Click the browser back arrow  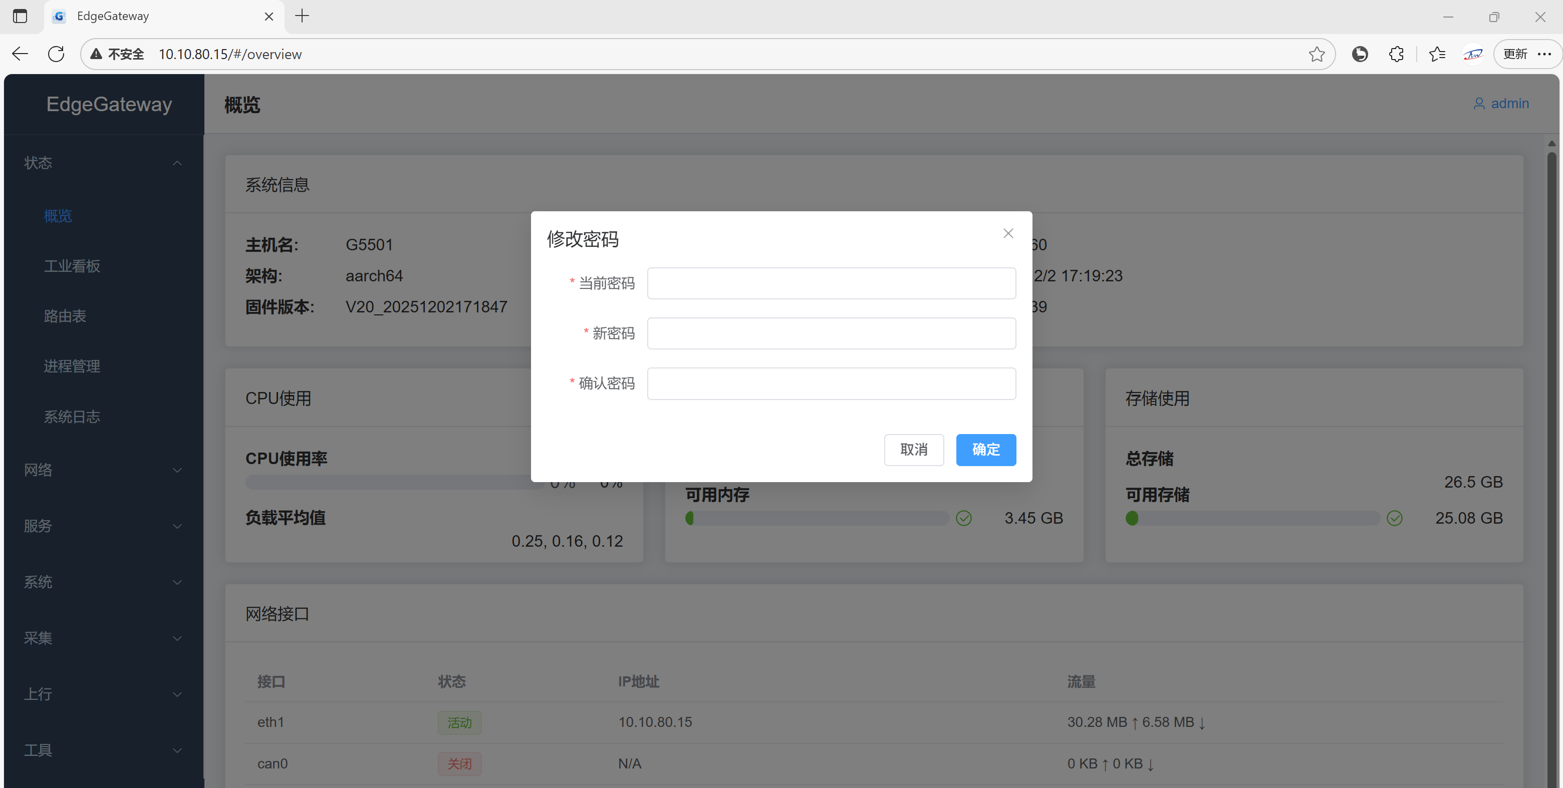tap(20, 54)
